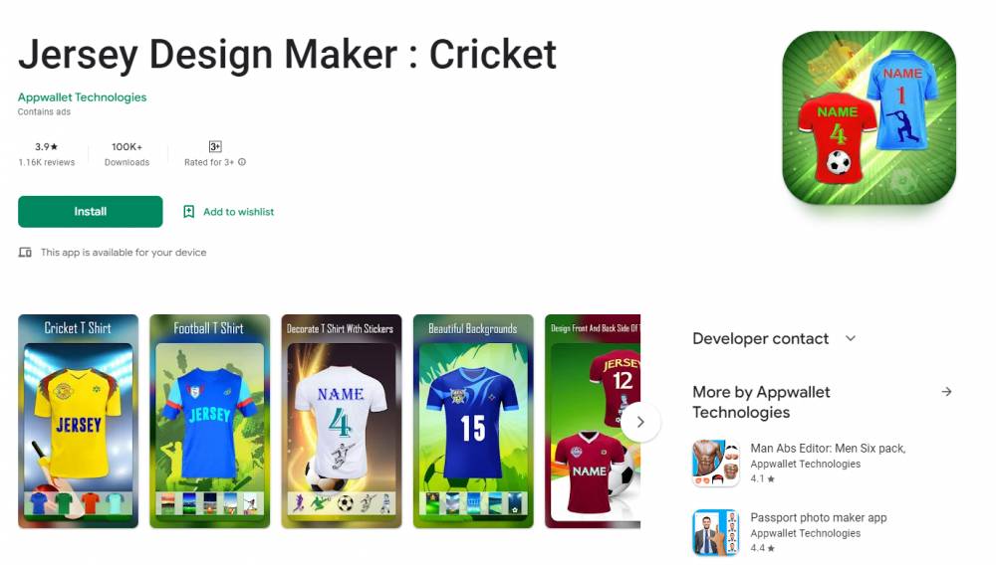Screen dimensions: 996x565
Task: Click the info icon next to Rated for 3+
Action: pos(242,162)
